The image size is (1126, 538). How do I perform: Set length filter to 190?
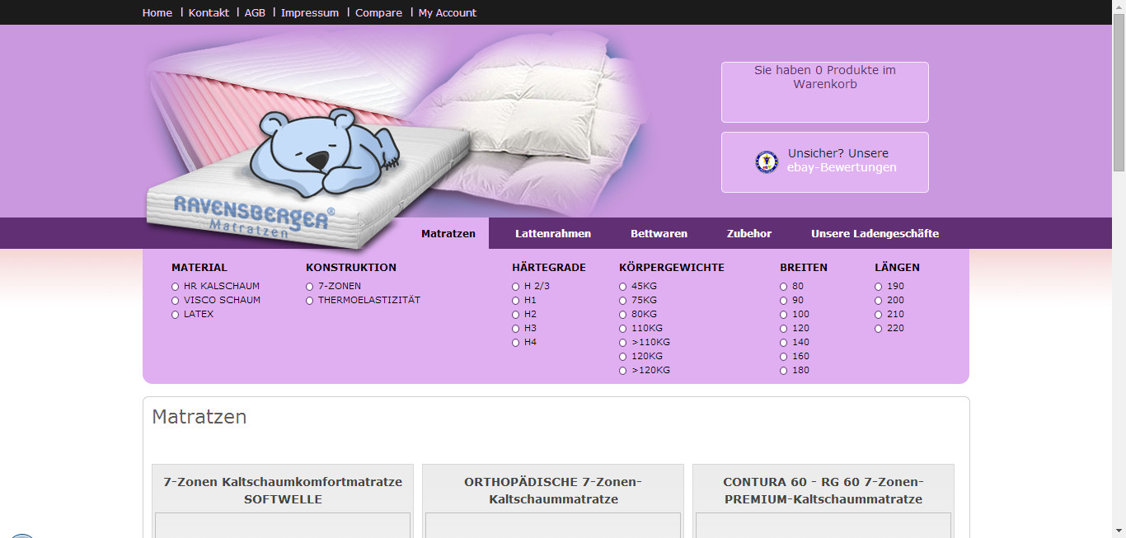(x=878, y=287)
